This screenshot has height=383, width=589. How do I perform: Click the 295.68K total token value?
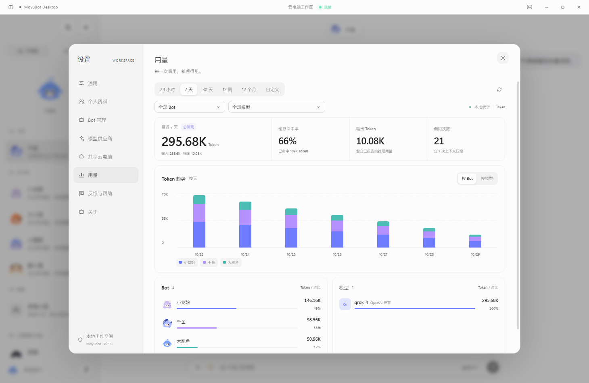point(184,142)
